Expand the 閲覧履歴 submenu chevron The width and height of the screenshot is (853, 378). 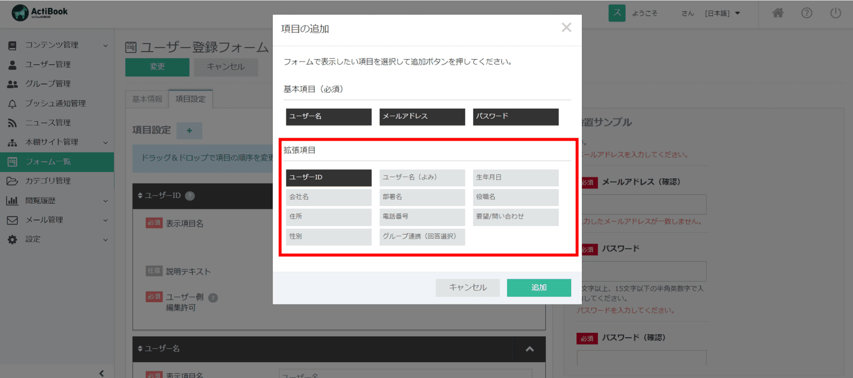click(105, 201)
